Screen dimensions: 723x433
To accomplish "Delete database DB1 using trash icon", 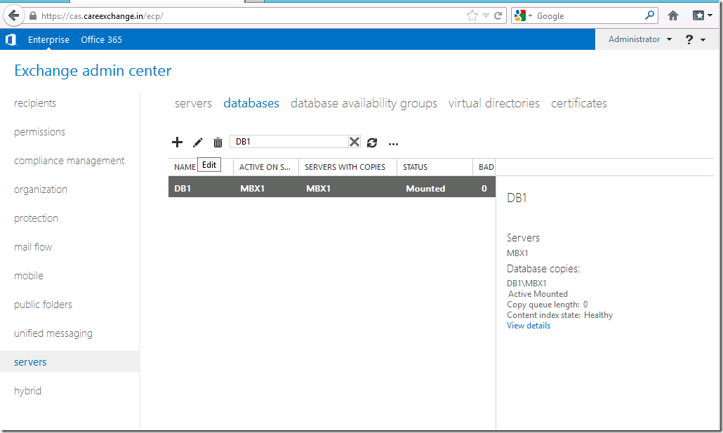I will point(218,142).
